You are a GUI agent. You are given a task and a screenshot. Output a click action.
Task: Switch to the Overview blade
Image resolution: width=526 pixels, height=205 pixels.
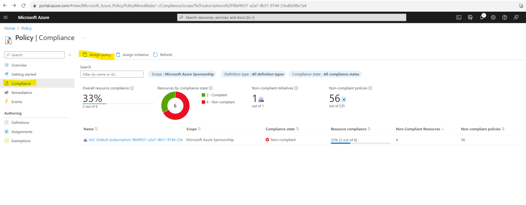click(x=19, y=65)
